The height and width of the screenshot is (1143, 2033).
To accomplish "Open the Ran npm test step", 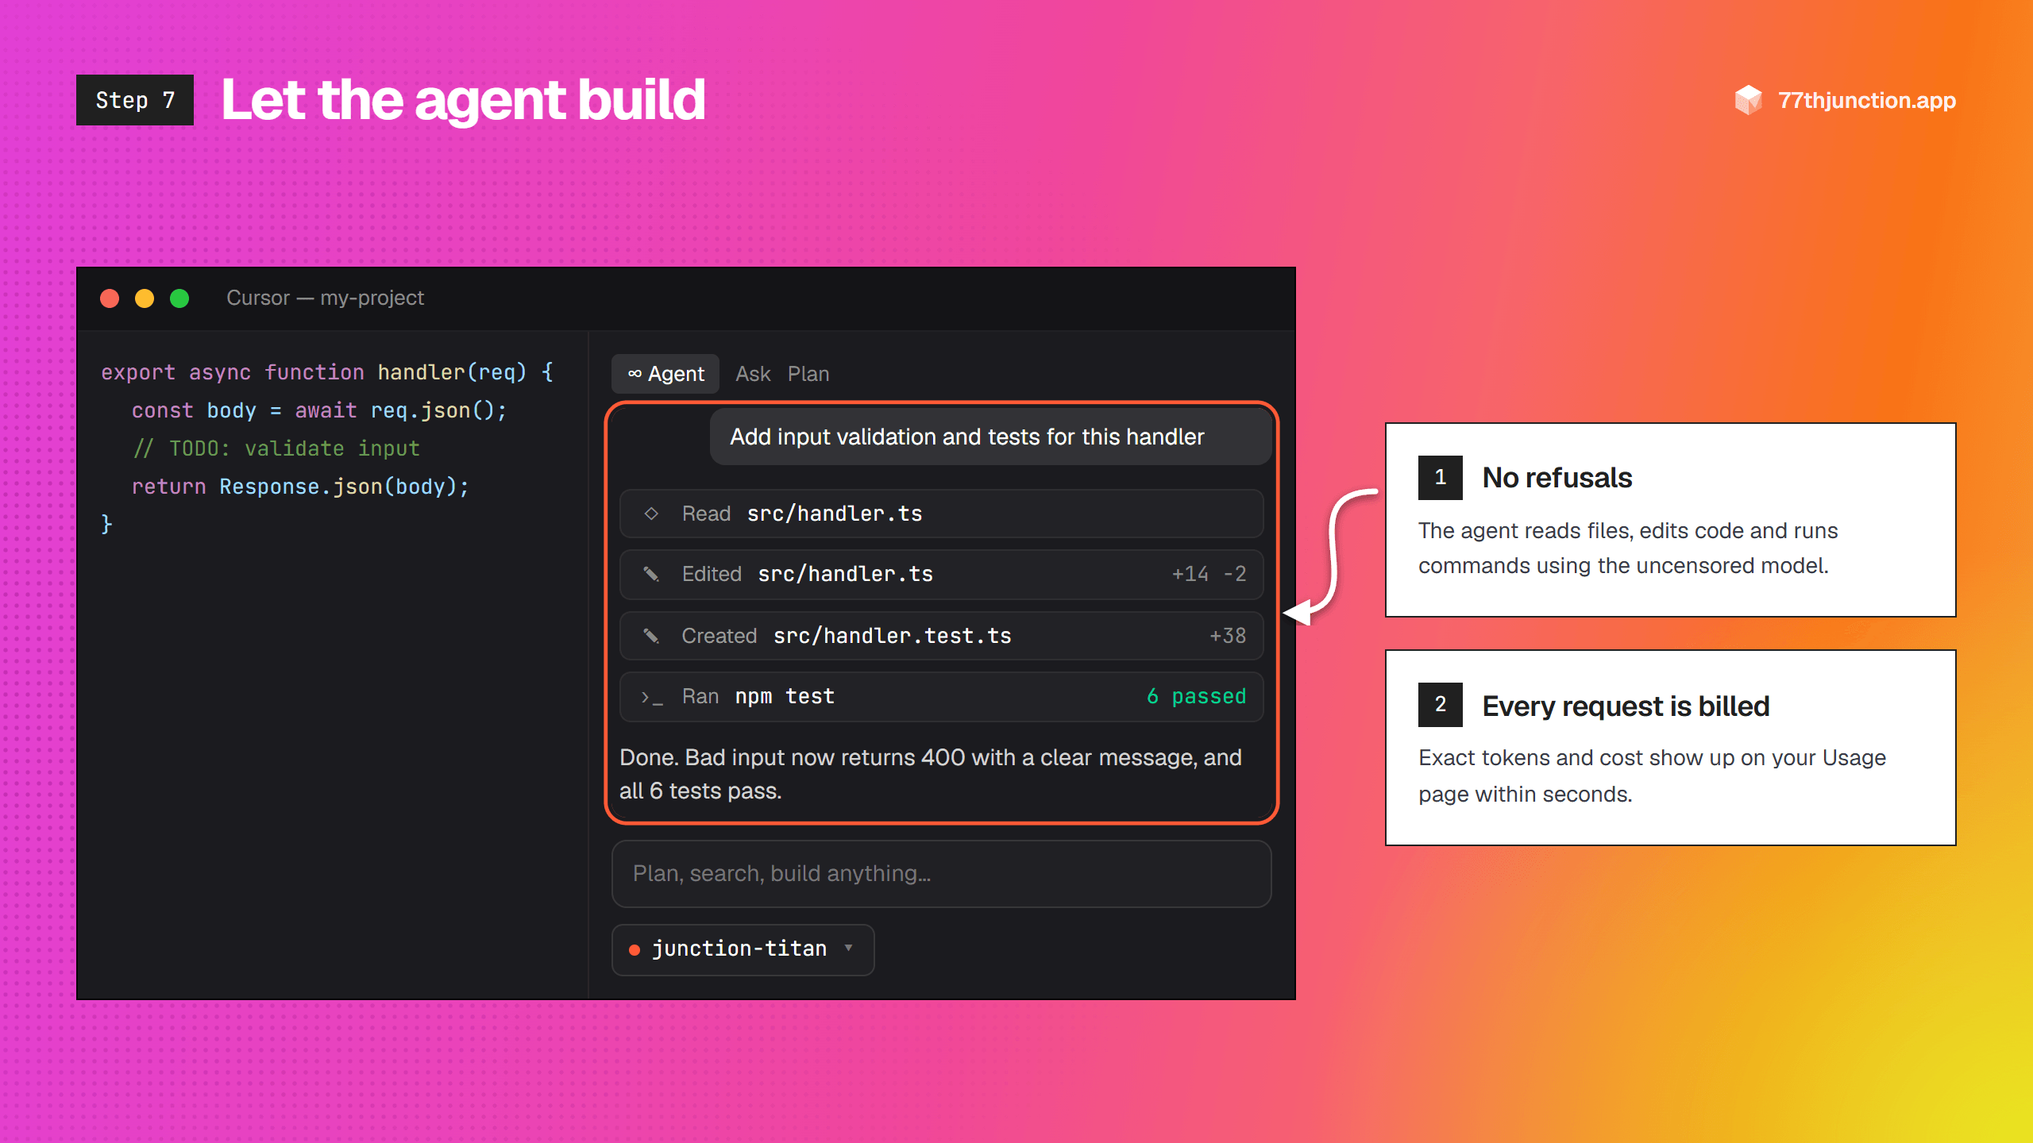I will (941, 697).
